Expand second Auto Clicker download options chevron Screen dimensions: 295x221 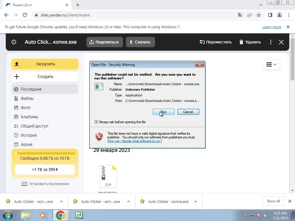click(128, 201)
